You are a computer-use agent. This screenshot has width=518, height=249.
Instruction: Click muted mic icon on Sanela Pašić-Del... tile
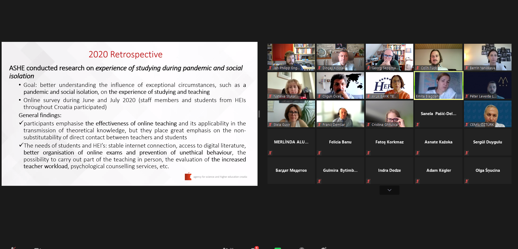(x=418, y=124)
